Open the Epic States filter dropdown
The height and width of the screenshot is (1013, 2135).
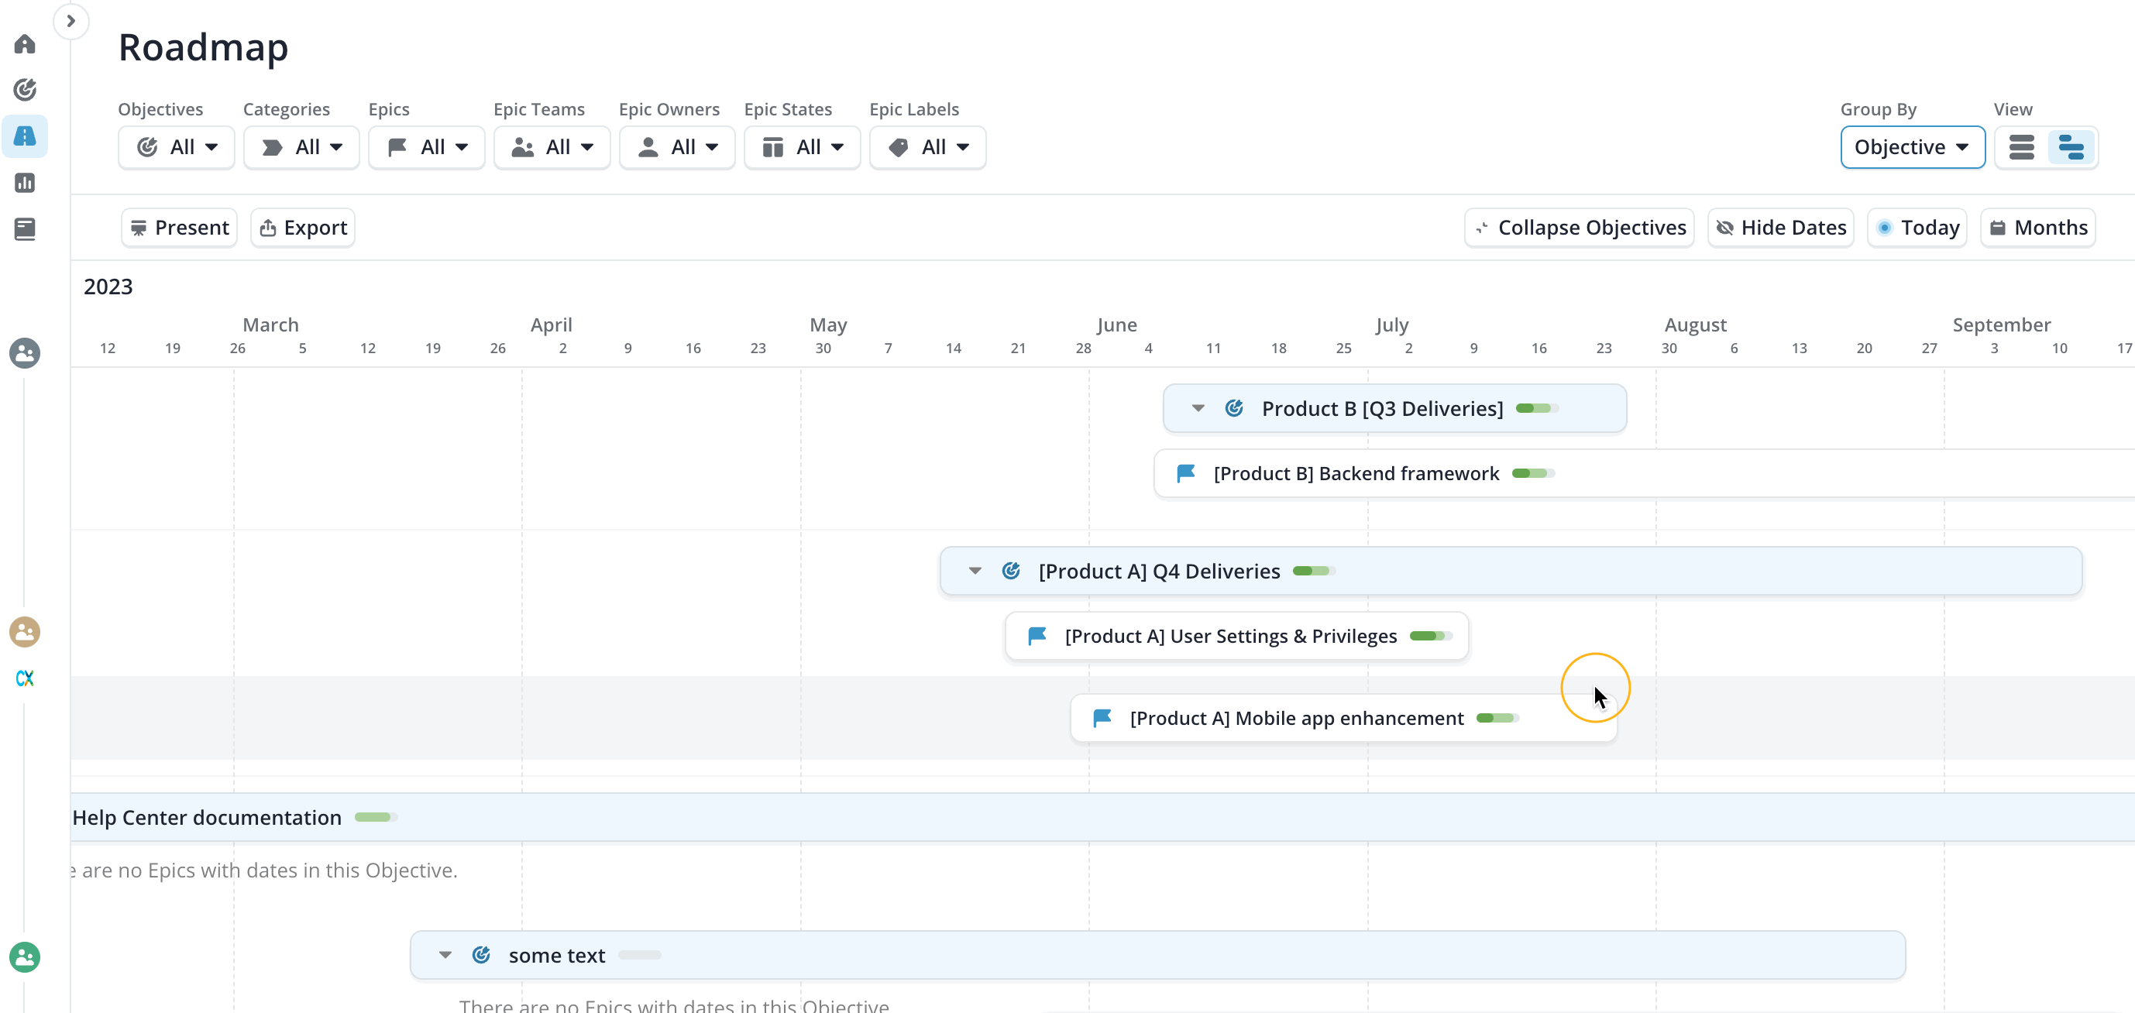802,146
